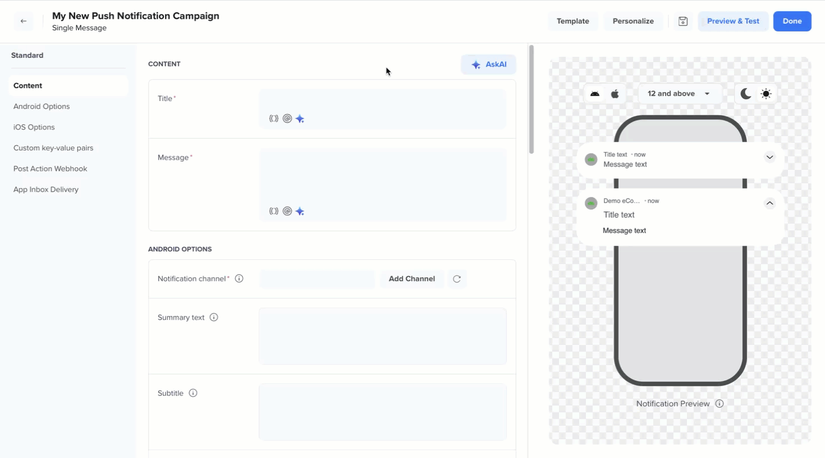Click the target icon under Title field
This screenshot has height=458, width=825.
coord(287,118)
